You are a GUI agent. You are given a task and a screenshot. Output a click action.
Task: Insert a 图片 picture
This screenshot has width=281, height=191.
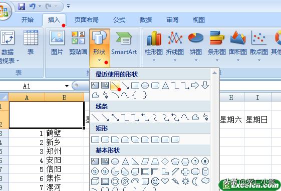tap(57, 43)
